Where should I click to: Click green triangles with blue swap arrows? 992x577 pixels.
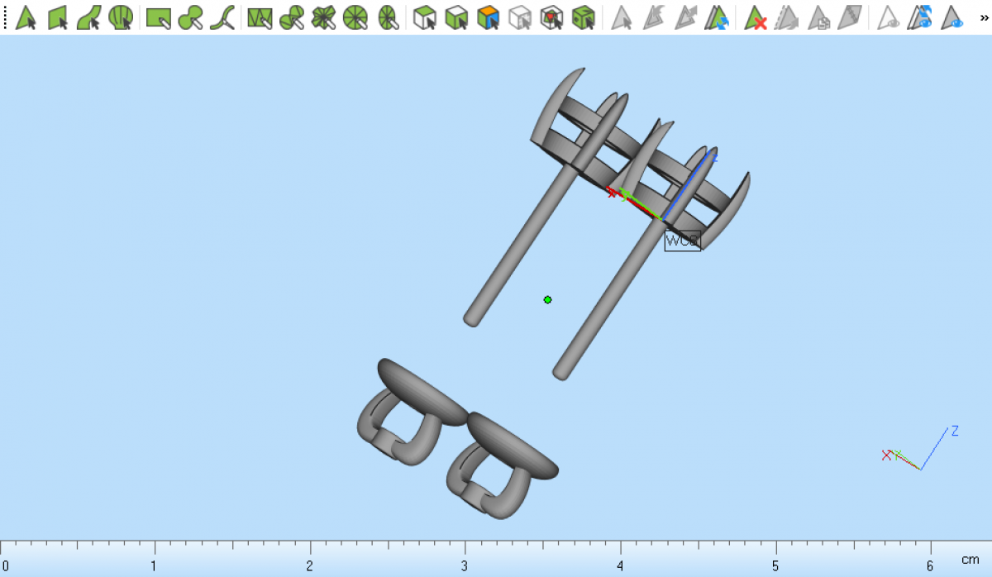717,17
